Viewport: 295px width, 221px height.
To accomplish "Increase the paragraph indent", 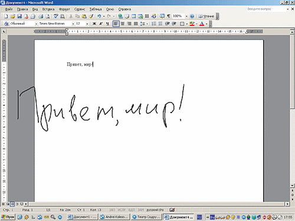I will [x=174, y=24].
